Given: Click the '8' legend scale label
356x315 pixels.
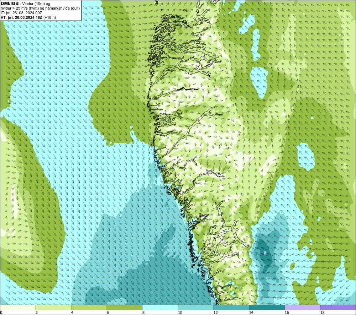Looking at the screenshot, I should [143, 313].
